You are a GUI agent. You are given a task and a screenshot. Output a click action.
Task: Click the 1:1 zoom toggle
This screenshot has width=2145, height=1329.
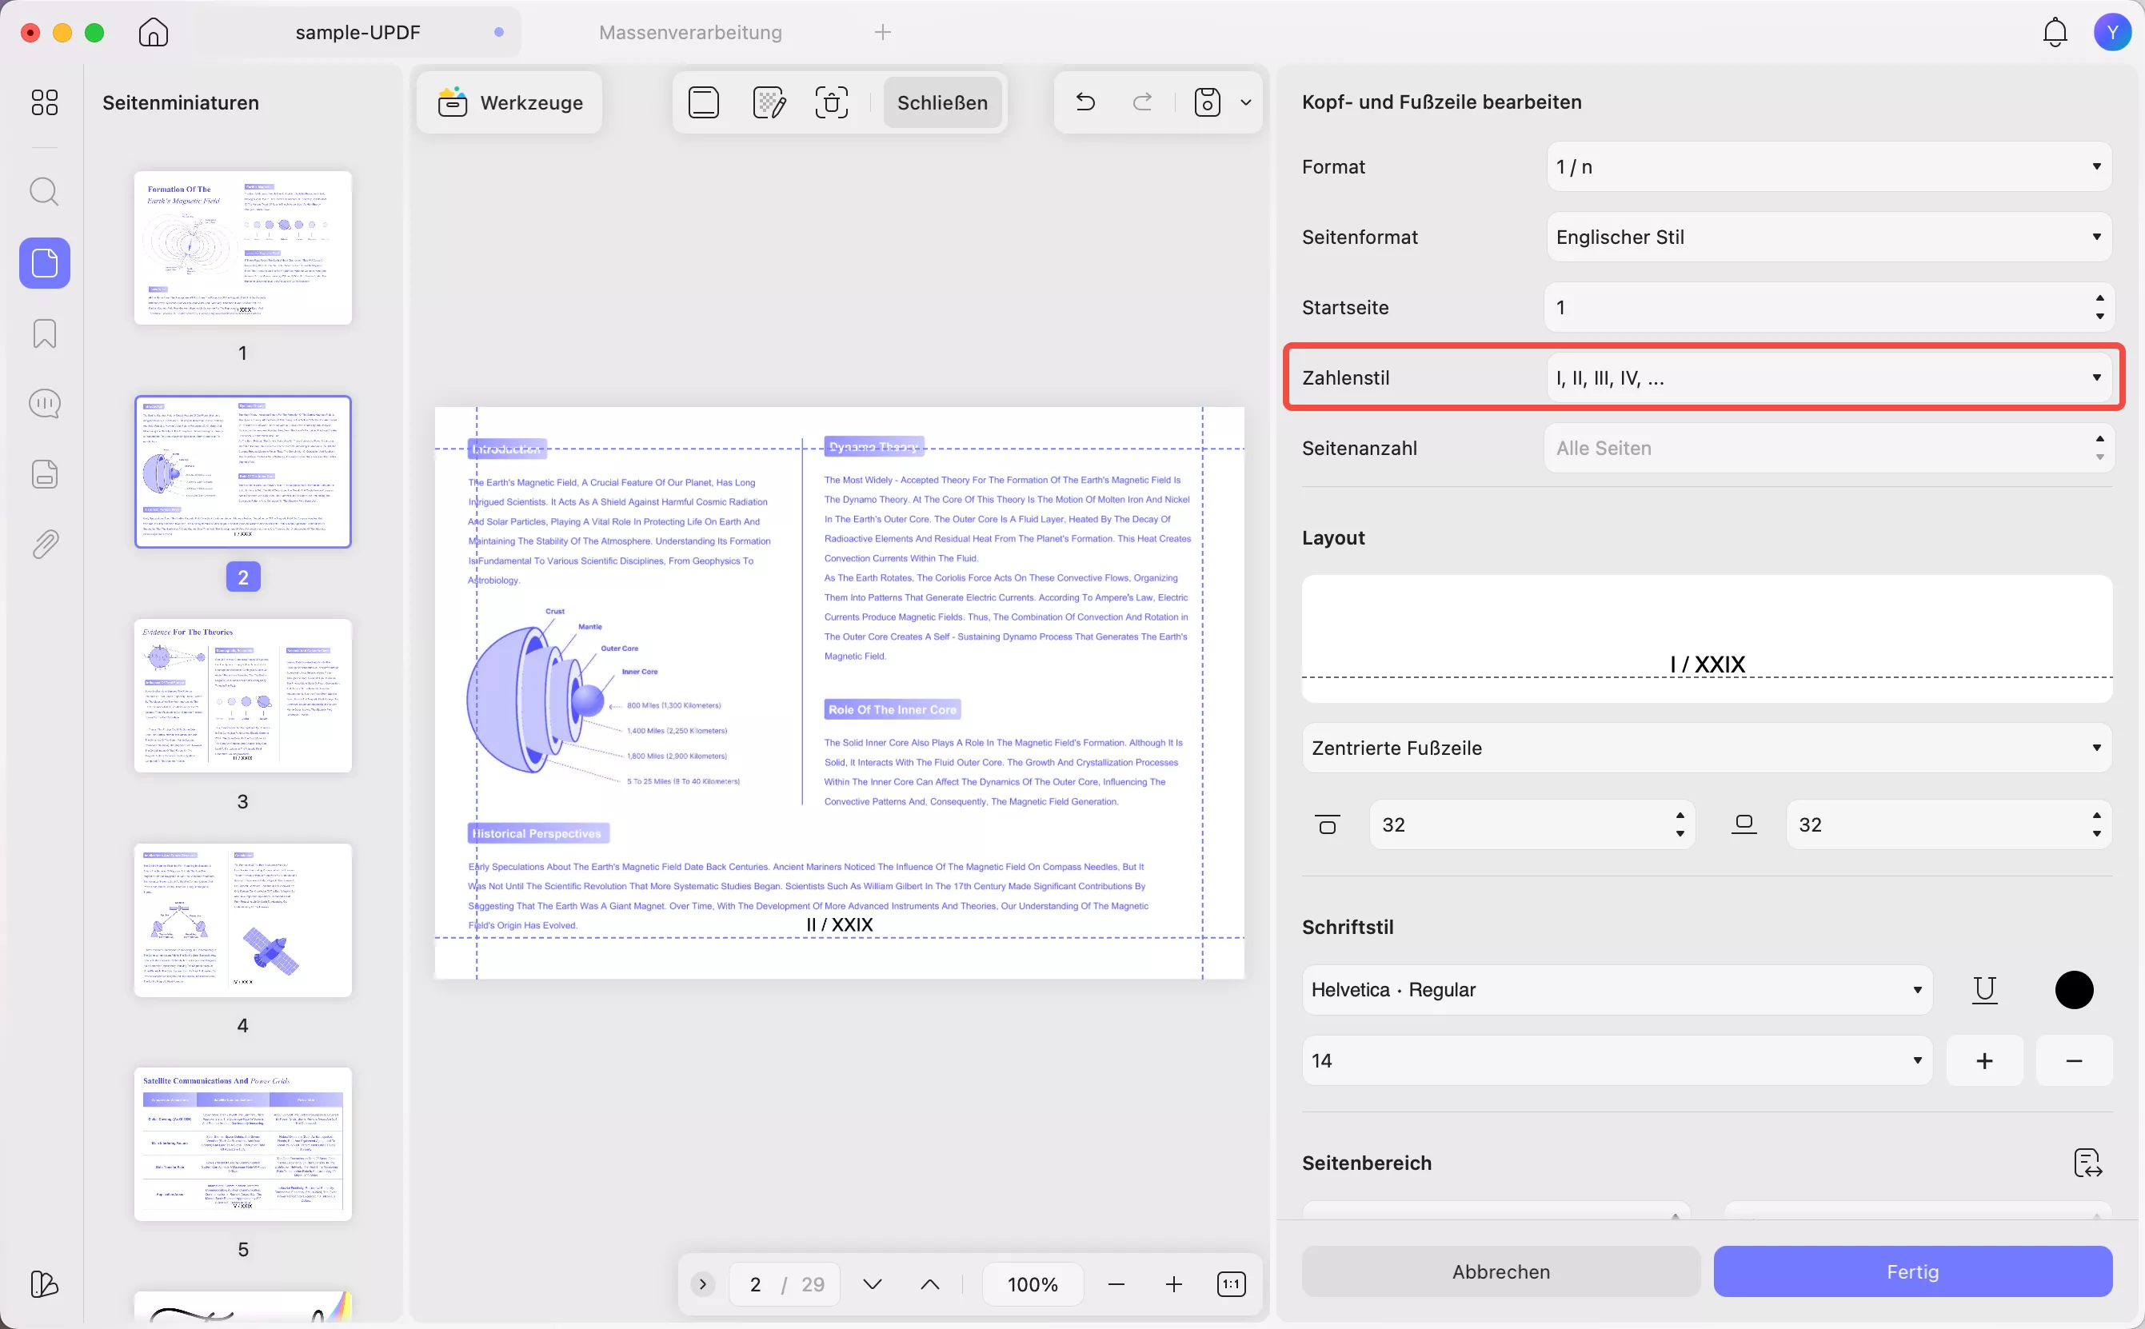coord(1231,1283)
